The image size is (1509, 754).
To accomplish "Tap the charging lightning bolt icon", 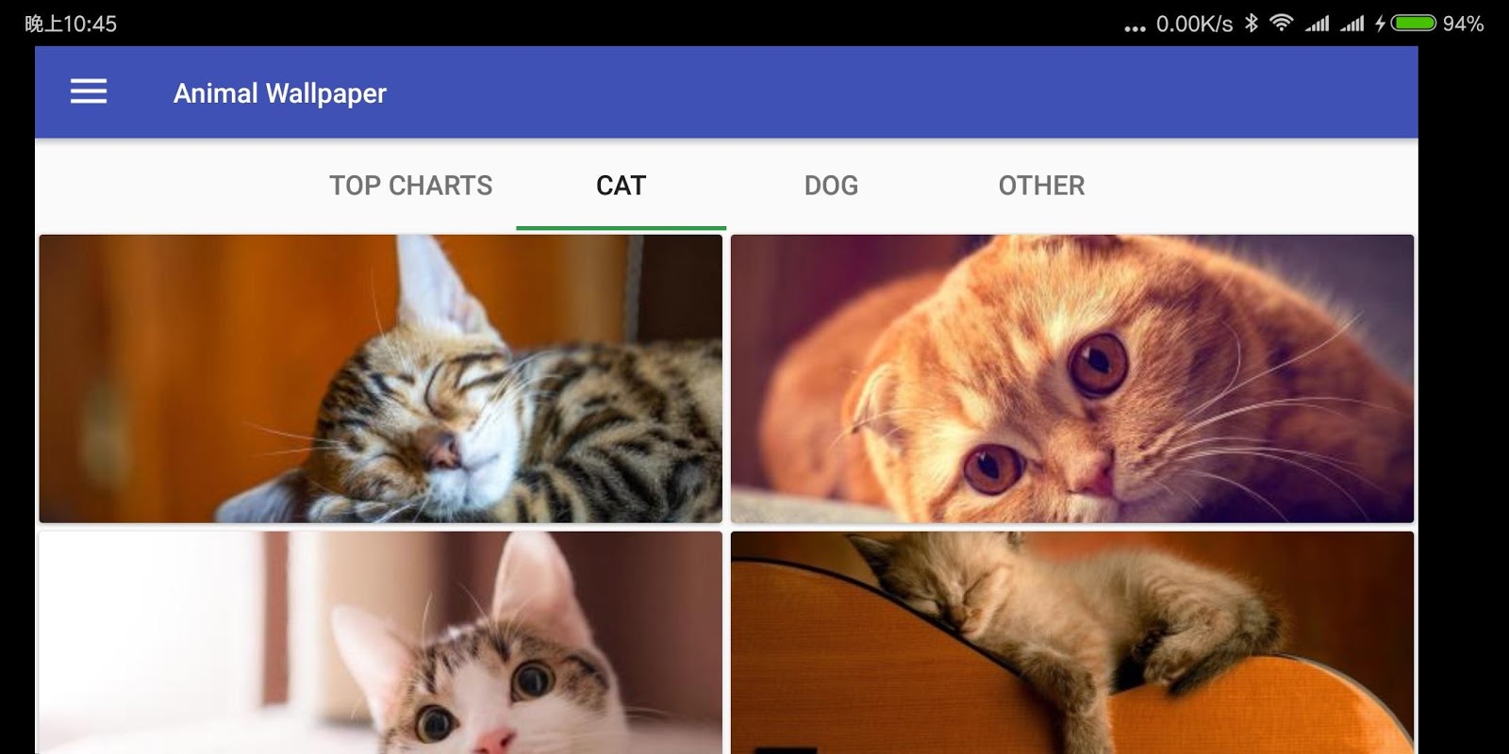I will 1380,24.
